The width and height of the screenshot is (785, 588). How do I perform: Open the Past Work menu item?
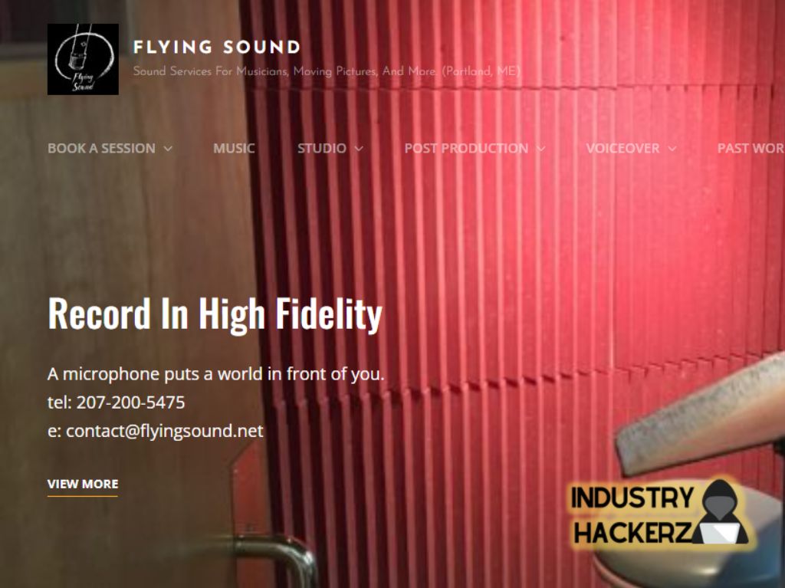click(x=751, y=148)
